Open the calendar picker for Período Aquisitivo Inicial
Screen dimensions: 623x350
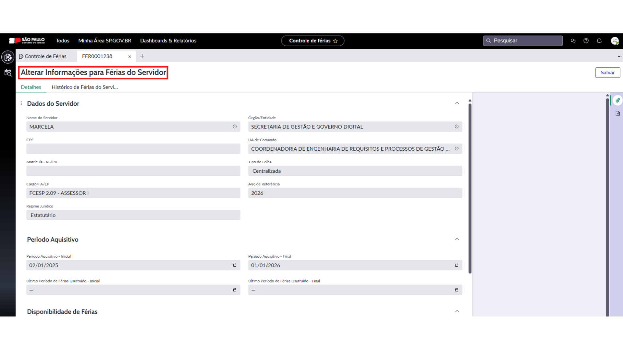(x=235, y=265)
